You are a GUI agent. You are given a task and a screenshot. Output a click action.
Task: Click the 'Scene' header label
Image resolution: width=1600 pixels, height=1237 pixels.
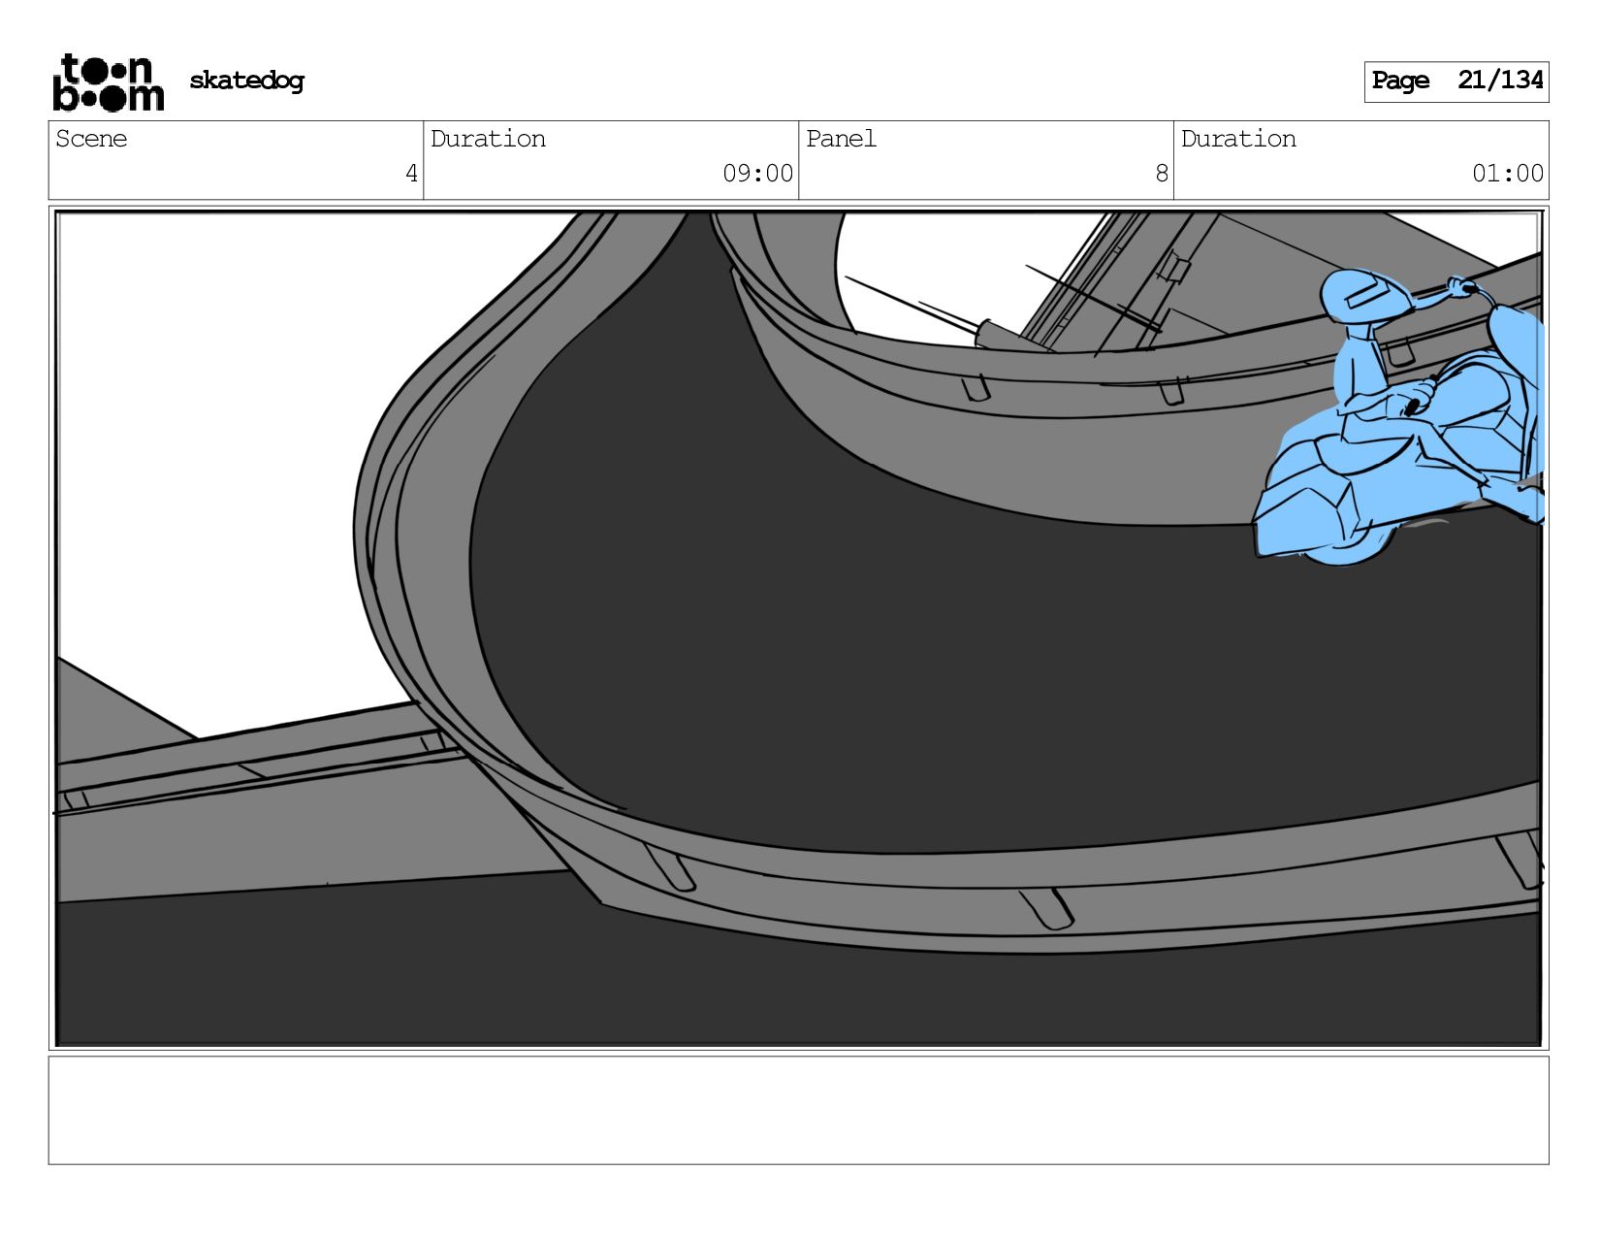(x=91, y=139)
